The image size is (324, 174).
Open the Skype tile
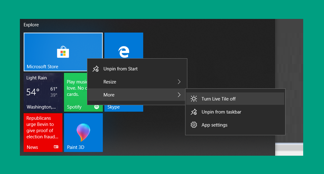point(124,108)
